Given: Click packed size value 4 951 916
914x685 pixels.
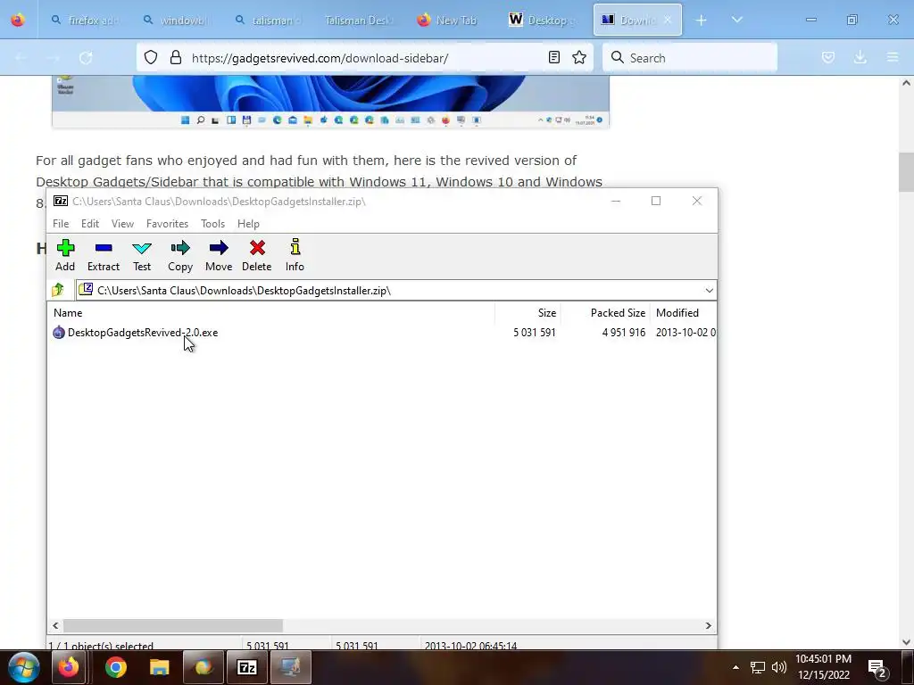Looking at the screenshot, I should point(624,333).
